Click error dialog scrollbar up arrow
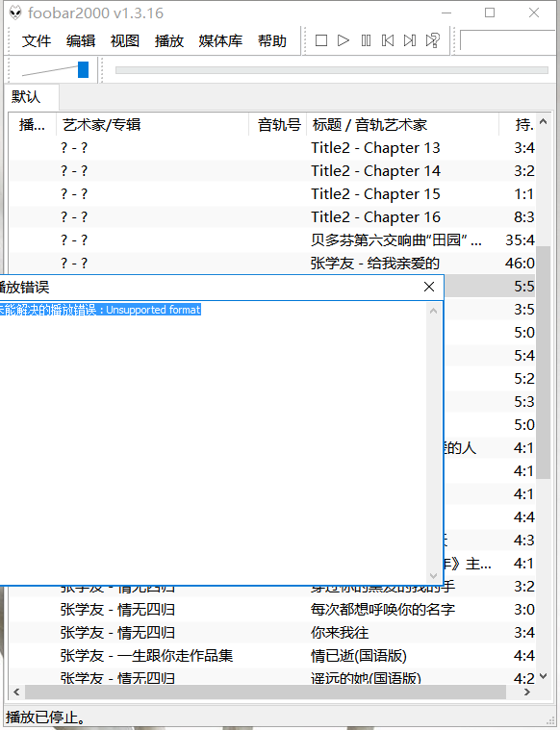Image resolution: width=560 pixels, height=730 pixels. (433, 311)
